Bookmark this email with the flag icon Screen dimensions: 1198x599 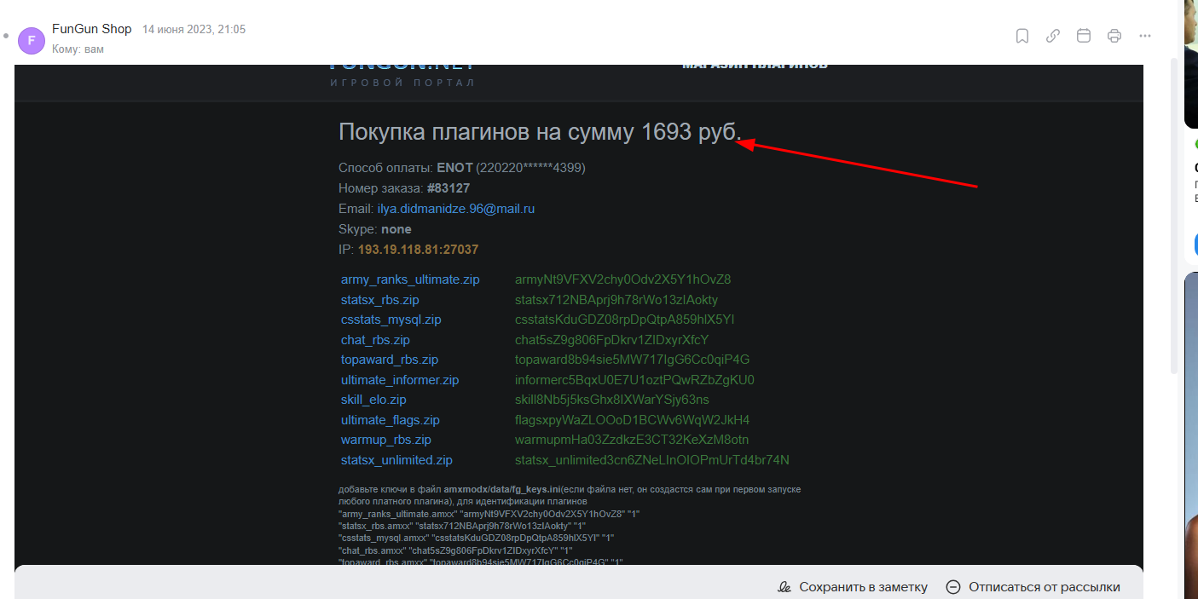pyautogui.click(x=1022, y=36)
